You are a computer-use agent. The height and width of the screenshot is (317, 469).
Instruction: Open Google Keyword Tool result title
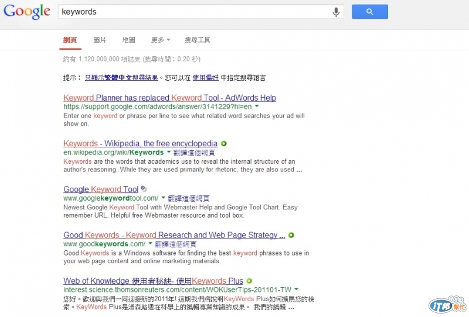[101, 189]
